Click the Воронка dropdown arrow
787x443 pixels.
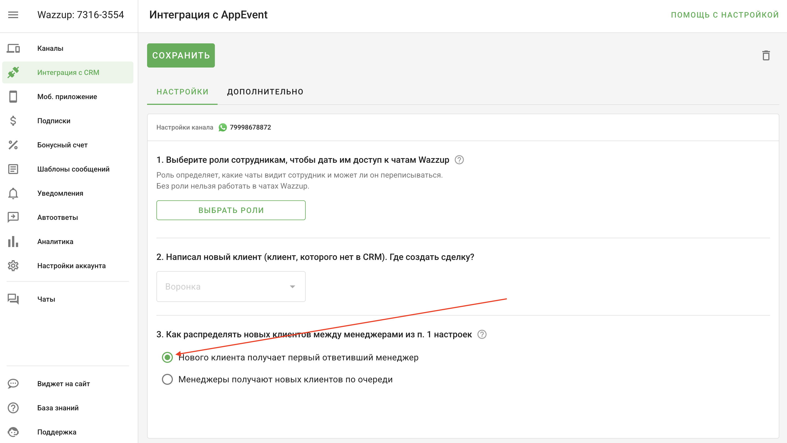(292, 287)
